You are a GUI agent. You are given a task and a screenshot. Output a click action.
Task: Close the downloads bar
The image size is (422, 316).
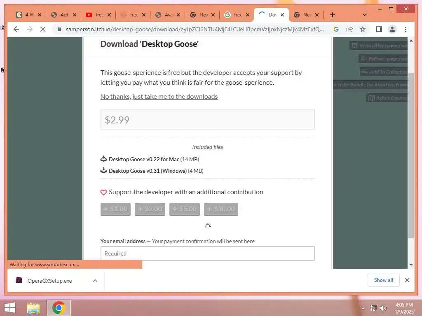pos(407,280)
